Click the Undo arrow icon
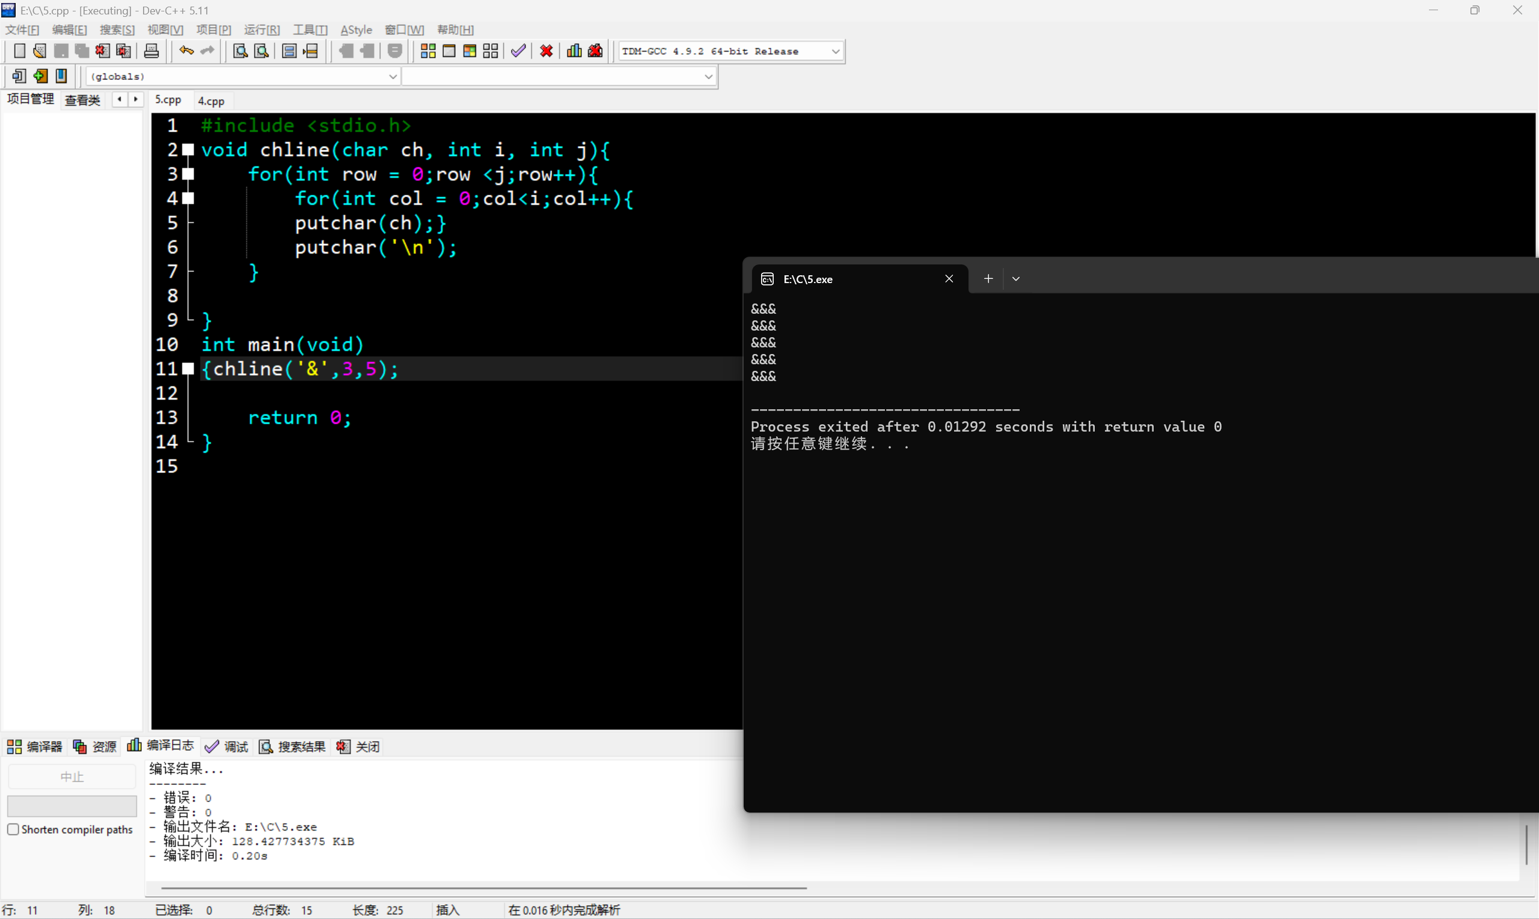 (x=186, y=50)
